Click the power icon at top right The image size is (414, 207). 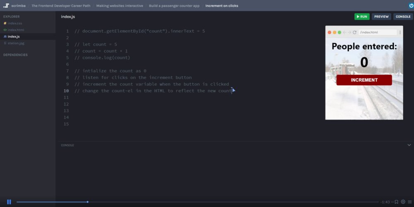[x=411, y=5]
